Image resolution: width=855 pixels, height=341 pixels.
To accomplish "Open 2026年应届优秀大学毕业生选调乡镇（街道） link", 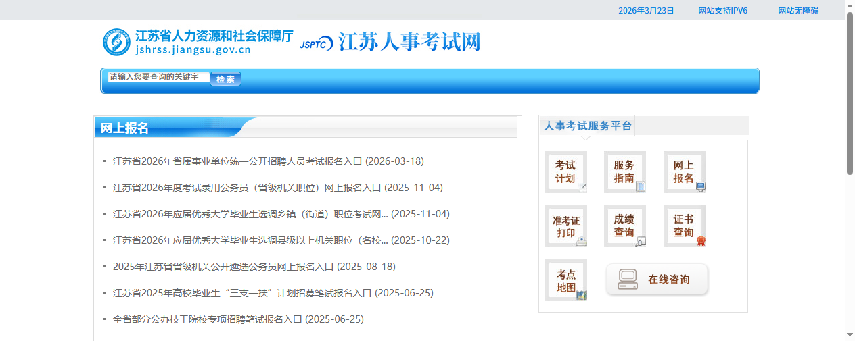I will pyautogui.click(x=281, y=214).
